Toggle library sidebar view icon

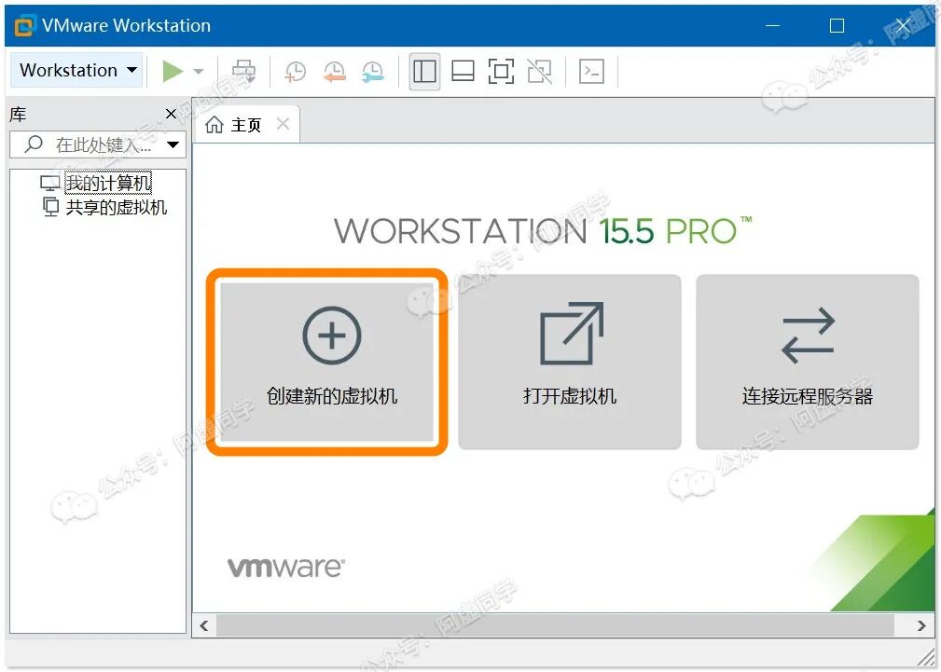424,71
